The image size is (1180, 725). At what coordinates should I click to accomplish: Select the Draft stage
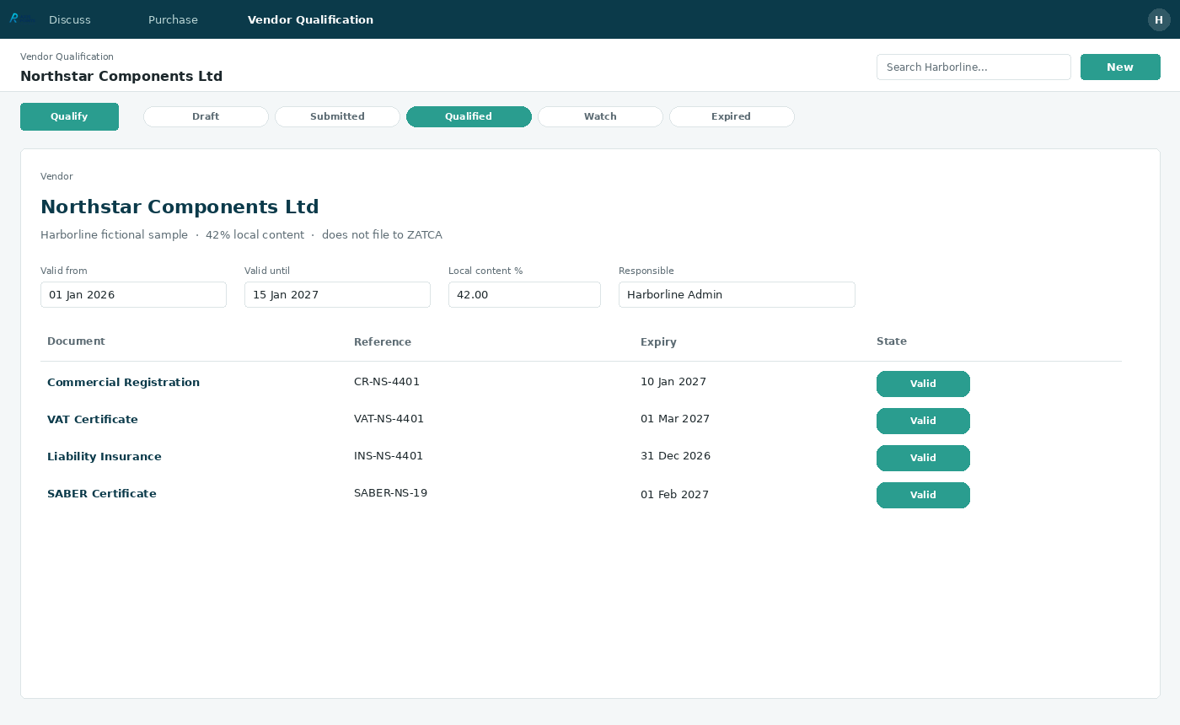206,116
